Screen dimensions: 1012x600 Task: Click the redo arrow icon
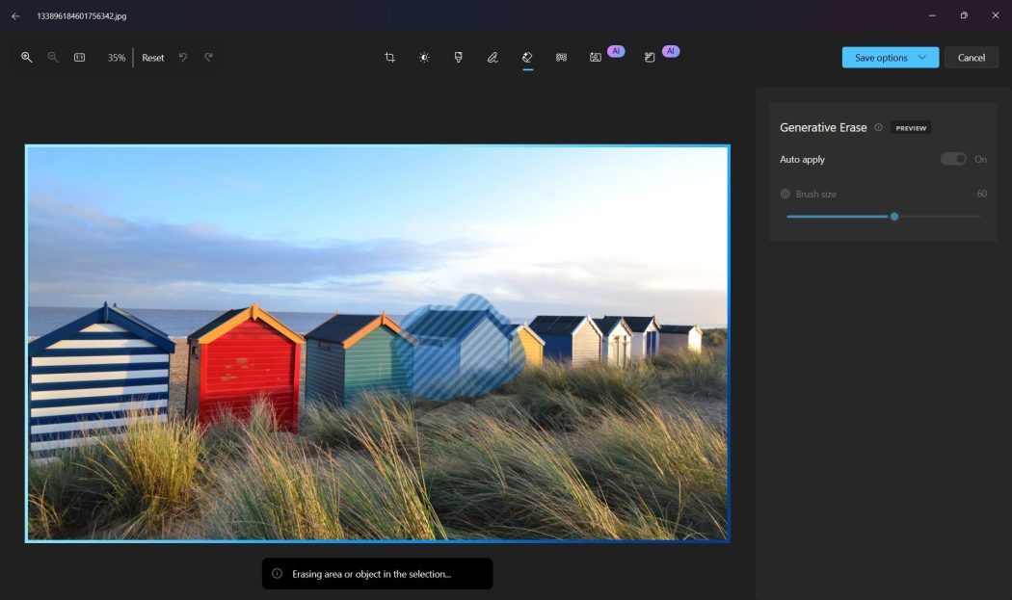coord(208,58)
